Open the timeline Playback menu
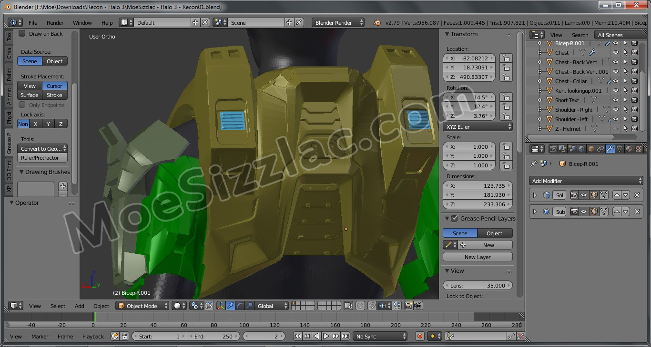This screenshot has width=651, height=347. point(93,337)
